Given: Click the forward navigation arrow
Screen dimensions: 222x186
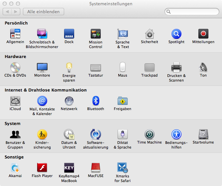Looking at the screenshot, I should click(x=16, y=12).
